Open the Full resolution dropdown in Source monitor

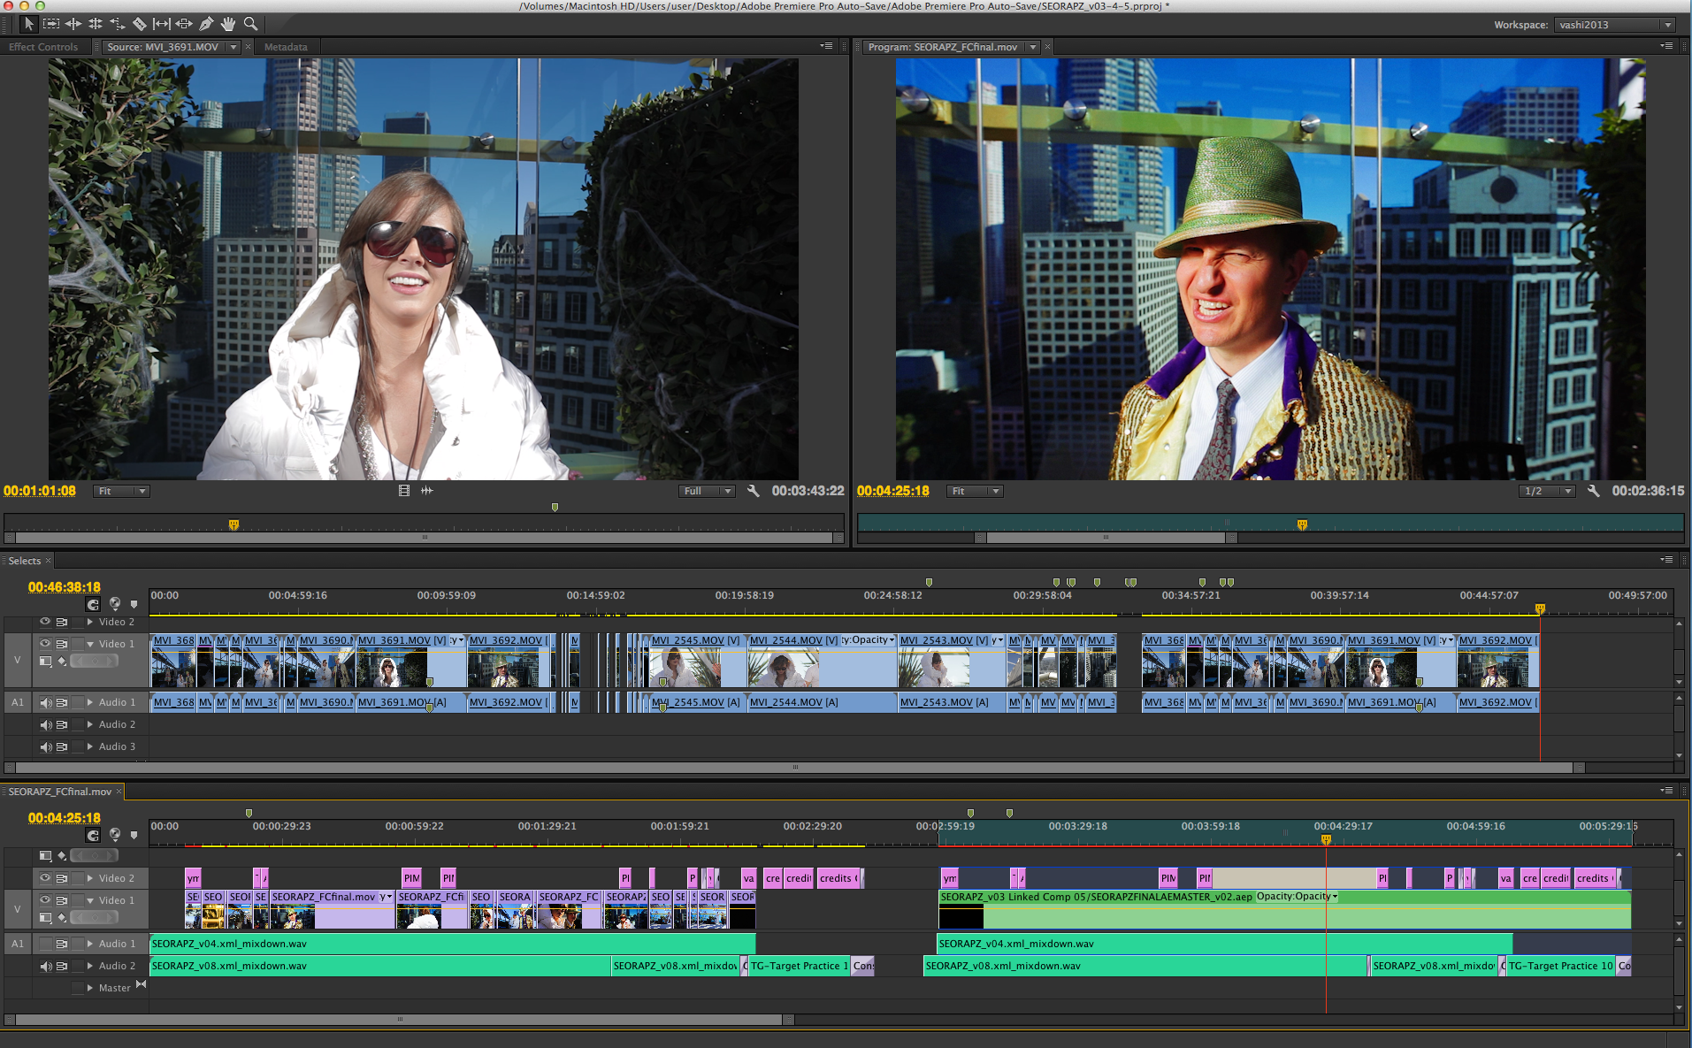706,491
